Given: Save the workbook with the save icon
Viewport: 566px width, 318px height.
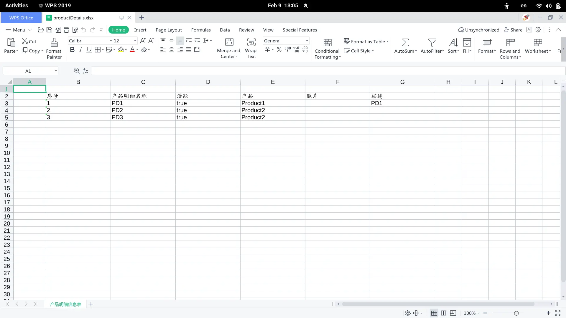Looking at the screenshot, I should 49,30.
